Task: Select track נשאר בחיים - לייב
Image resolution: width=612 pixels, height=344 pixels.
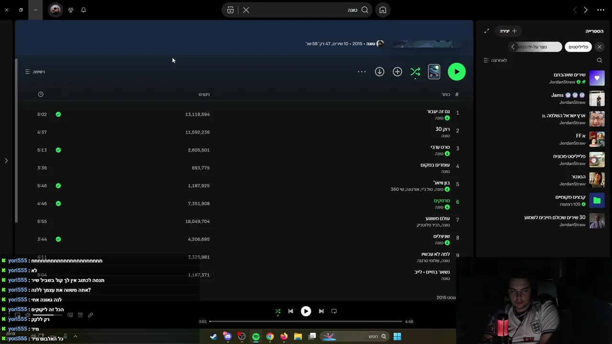Action: pos(432,272)
